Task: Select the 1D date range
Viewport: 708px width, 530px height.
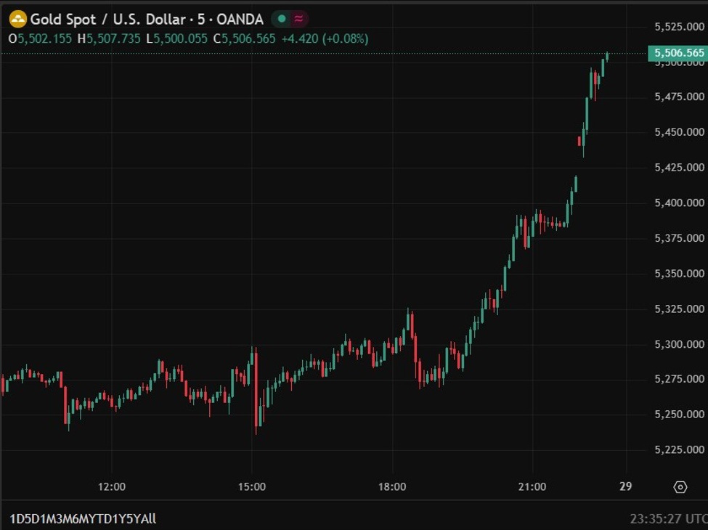Action: [17, 518]
